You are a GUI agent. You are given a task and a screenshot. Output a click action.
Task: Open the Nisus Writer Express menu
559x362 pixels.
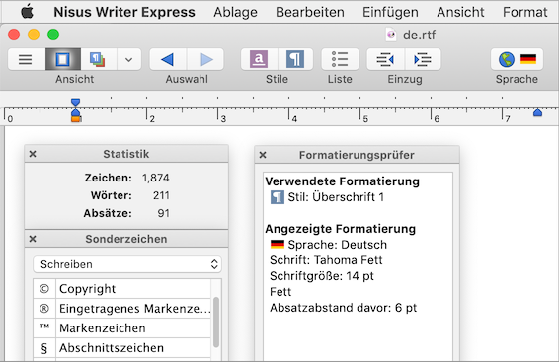tap(124, 12)
